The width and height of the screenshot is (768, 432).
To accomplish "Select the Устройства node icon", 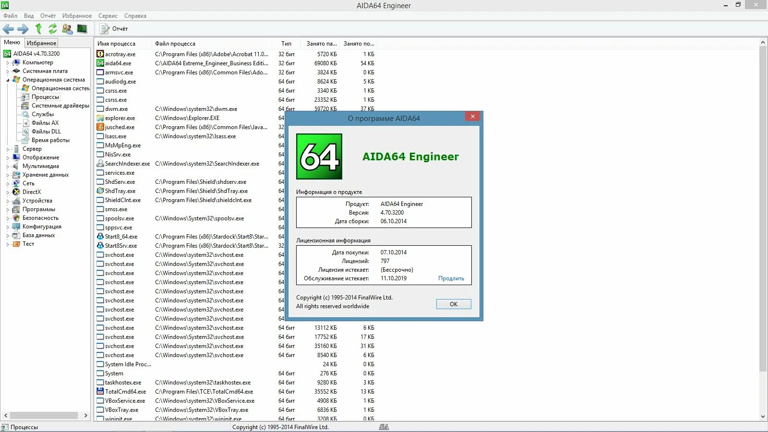I will click(16, 201).
